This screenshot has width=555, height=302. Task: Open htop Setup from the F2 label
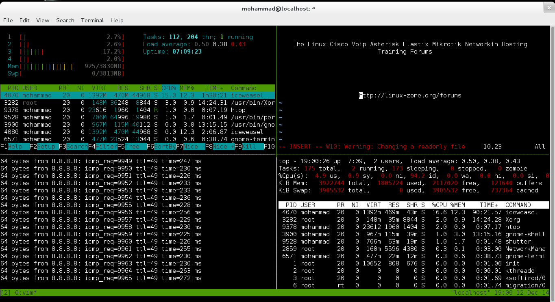[48, 147]
